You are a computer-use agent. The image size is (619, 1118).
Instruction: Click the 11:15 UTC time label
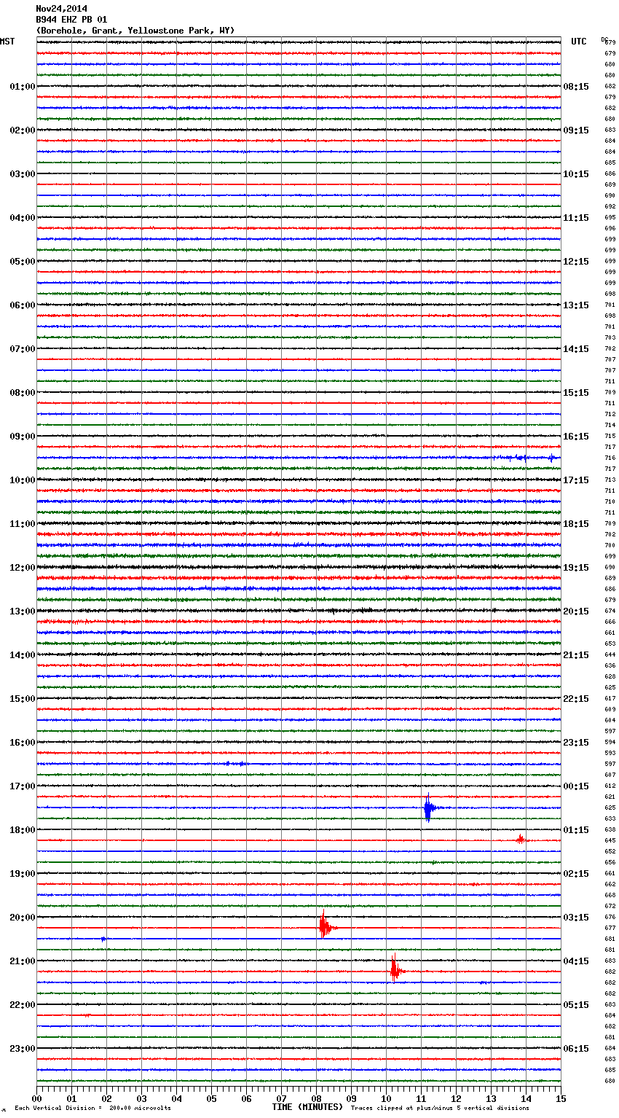(576, 218)
